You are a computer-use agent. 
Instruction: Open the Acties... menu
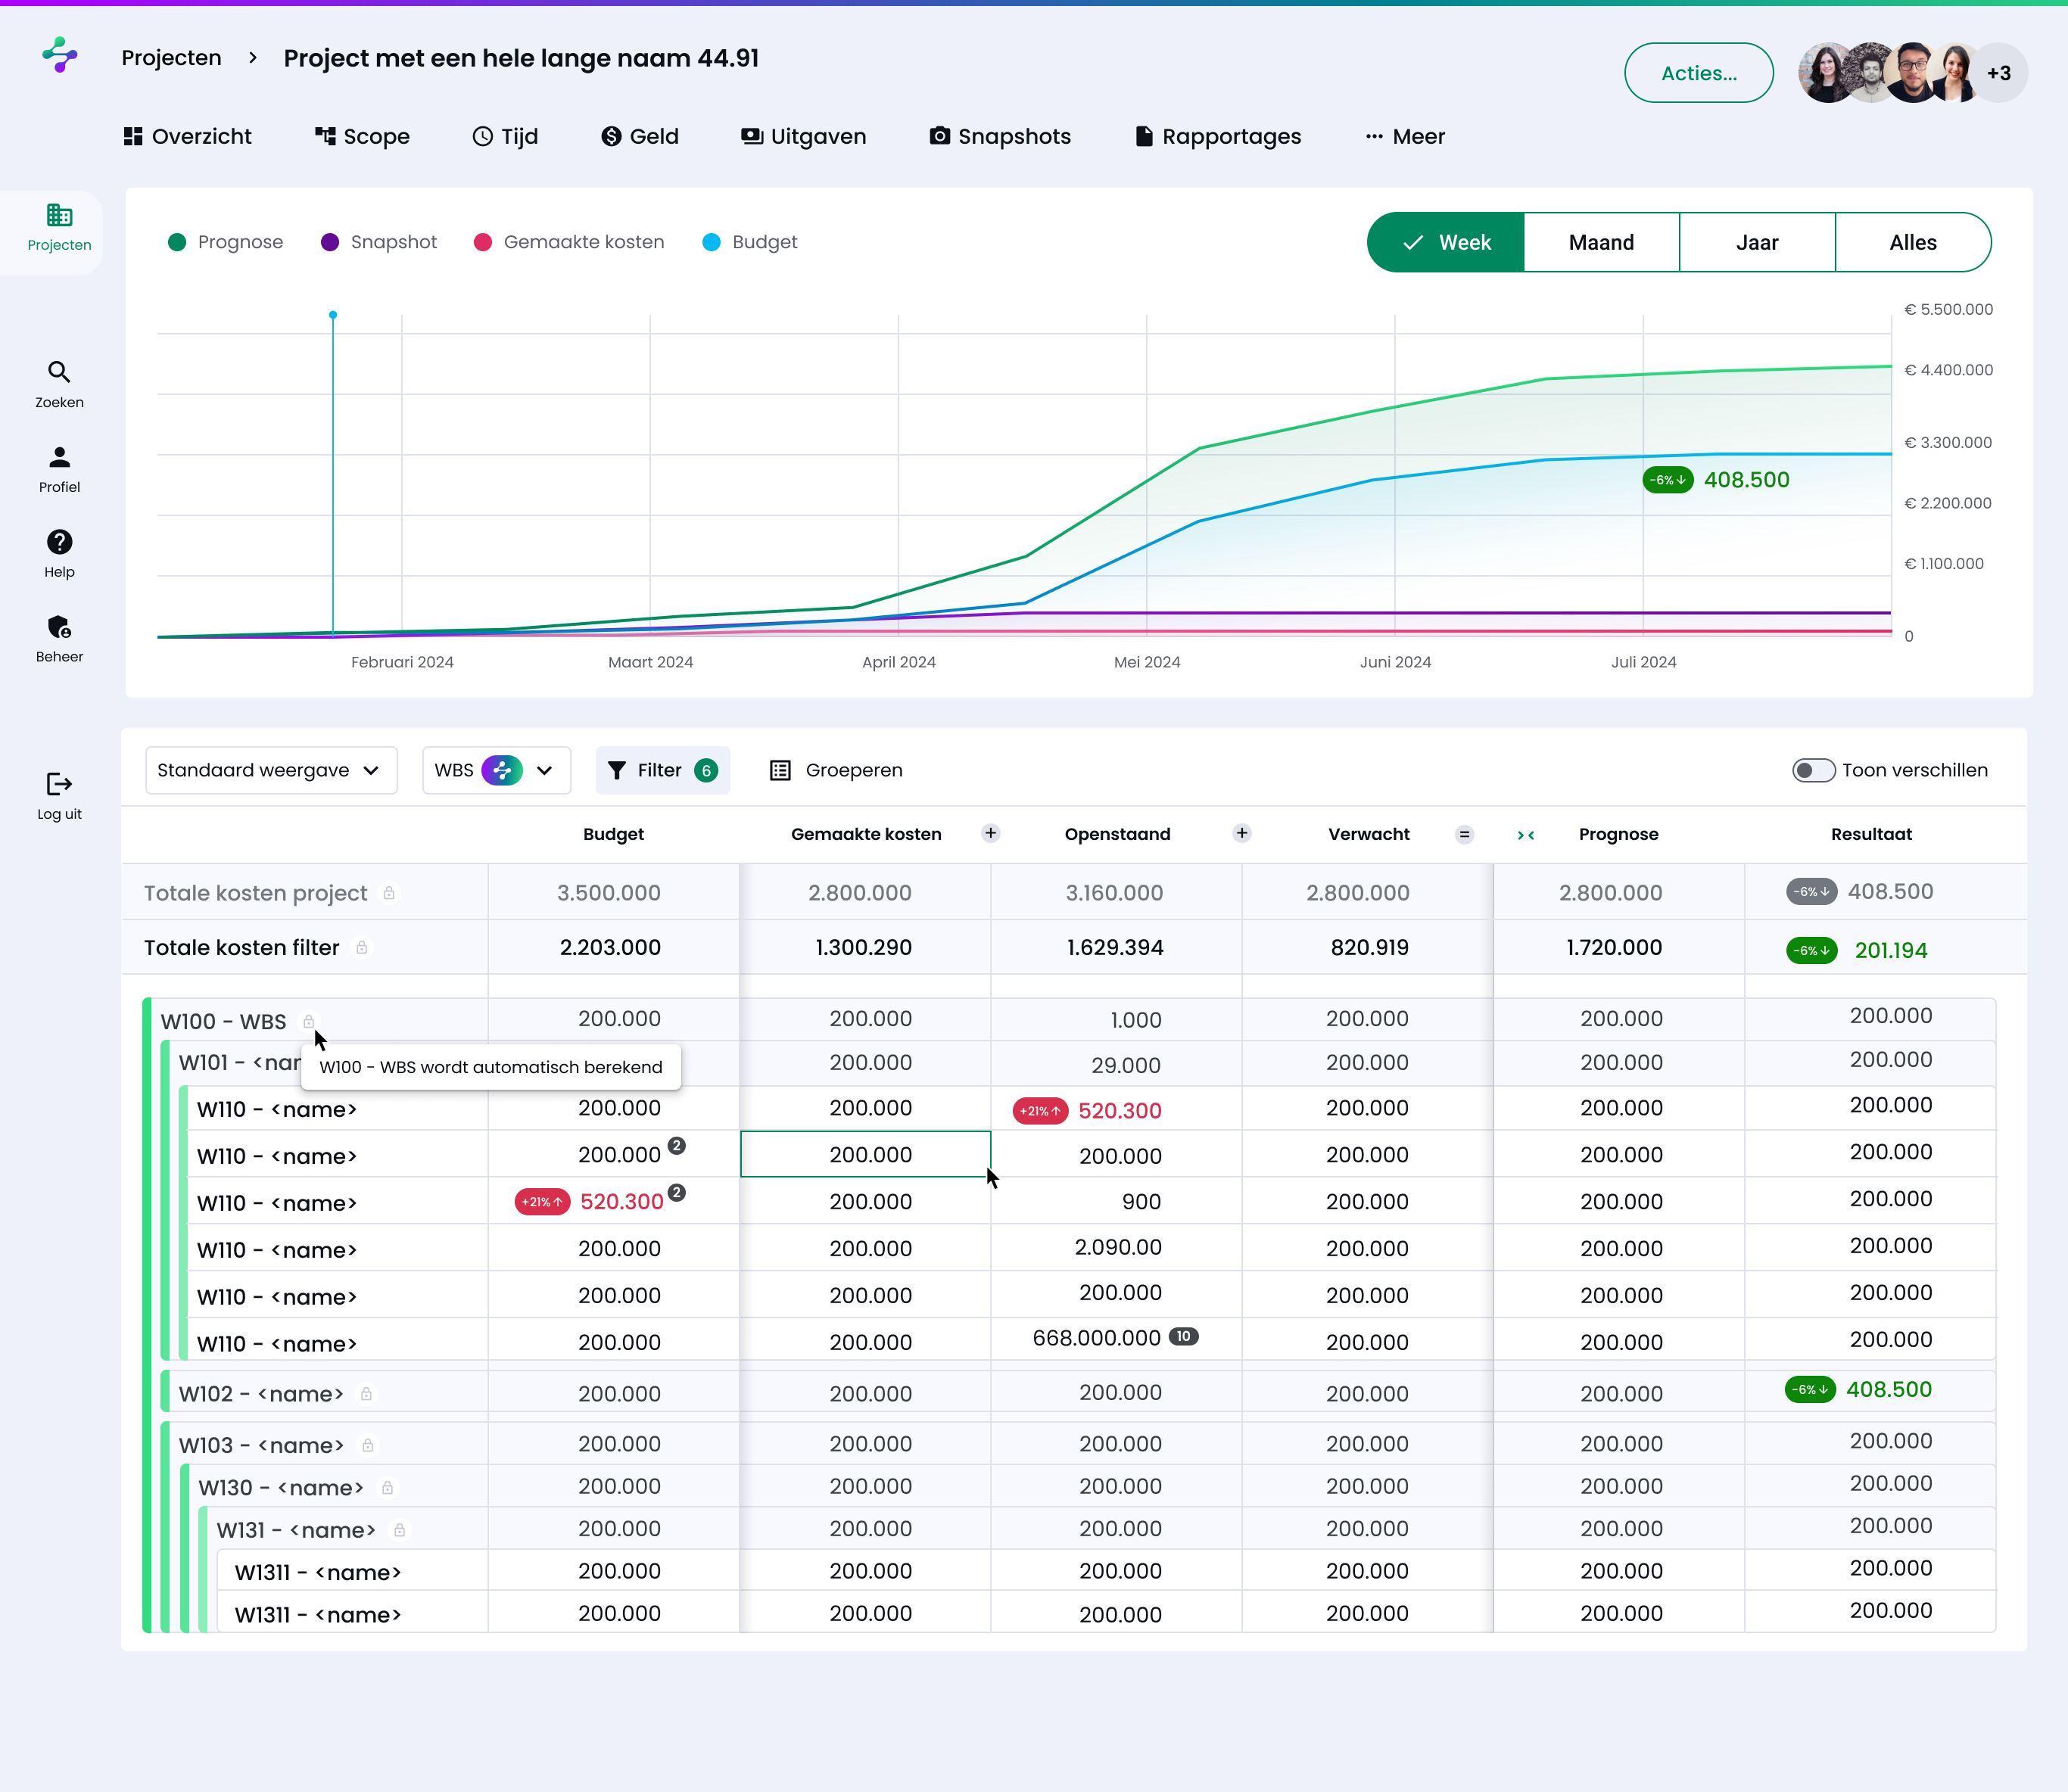pos(1698,73)
